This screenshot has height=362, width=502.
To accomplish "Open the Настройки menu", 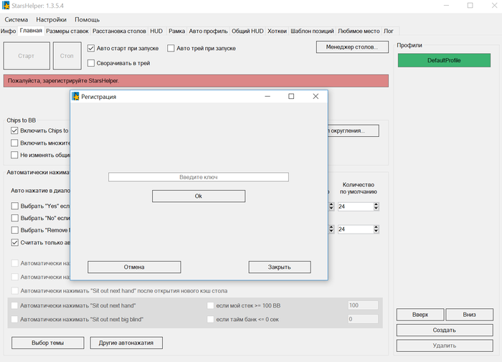I will coord(51,19).
